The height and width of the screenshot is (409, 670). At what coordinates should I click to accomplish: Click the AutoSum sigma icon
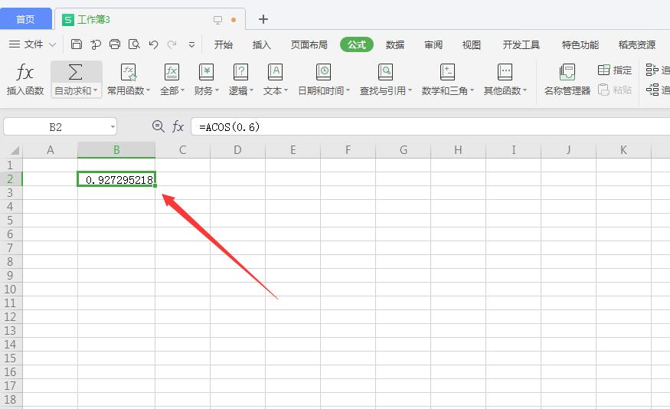(76, 72)
